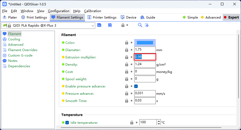
Task: Expand the QIDI PLA Rapido preset dropdown
Action: click(x=93, y=26)
